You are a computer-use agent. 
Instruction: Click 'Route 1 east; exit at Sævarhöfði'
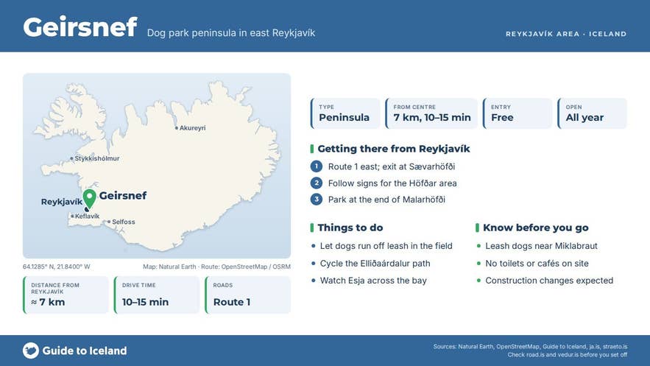click(392, 166)
